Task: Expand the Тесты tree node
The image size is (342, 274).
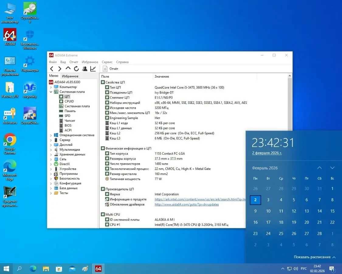Action: pyautogui.click(x=51, y=193)
